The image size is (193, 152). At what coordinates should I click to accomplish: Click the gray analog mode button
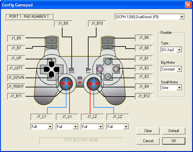(x=80, y=78)
